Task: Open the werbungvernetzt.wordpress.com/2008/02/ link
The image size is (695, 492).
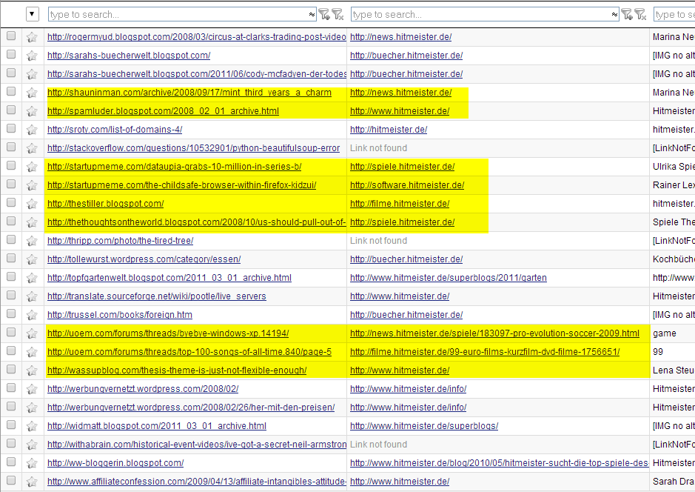Action: [143, 388]
